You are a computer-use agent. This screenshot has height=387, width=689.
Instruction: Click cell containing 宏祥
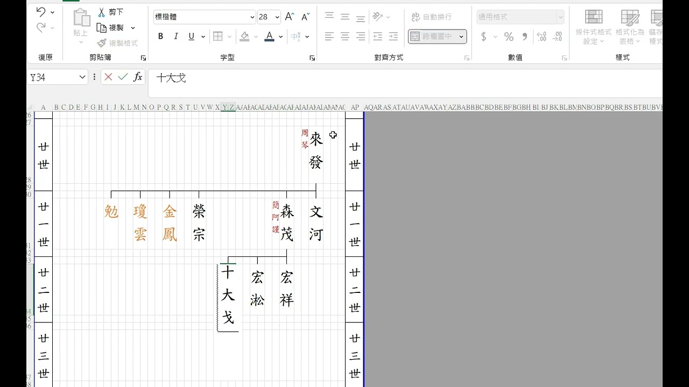[287, 289]
